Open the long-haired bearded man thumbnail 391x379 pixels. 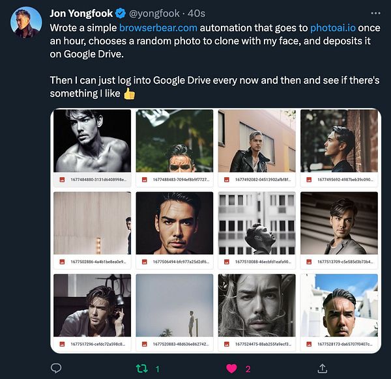(256, 305)
